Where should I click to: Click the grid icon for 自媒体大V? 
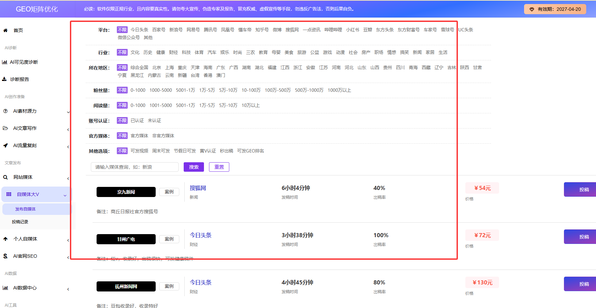[x=9, y=194]
